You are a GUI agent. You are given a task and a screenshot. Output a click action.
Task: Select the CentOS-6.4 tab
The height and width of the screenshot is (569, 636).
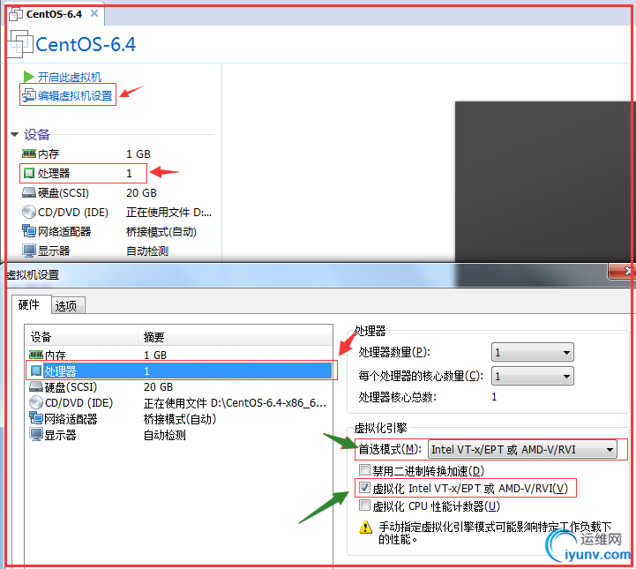click(56, 14)
